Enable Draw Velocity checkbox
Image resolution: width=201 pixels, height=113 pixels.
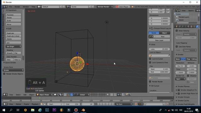177,31
